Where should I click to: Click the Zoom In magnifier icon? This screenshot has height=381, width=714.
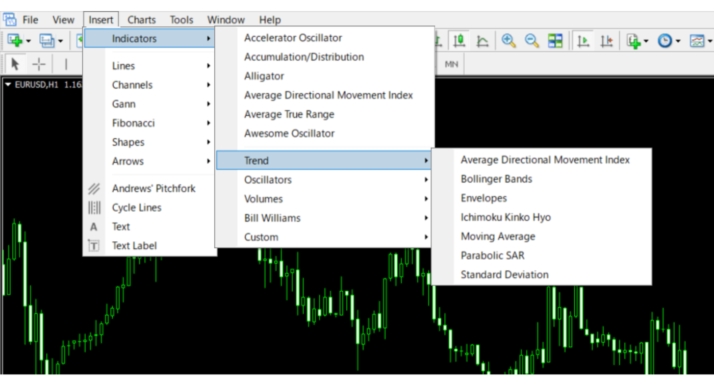[x=508, y=41]
